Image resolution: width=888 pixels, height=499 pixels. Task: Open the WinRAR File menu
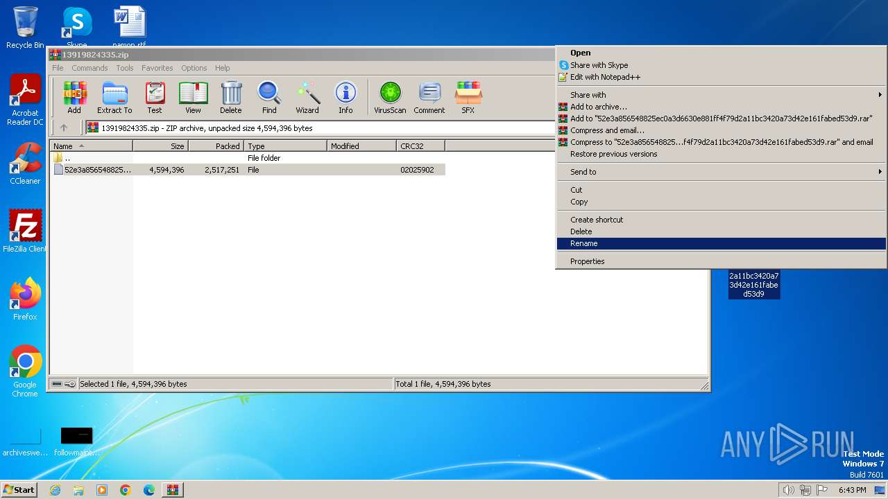(58, 68)
